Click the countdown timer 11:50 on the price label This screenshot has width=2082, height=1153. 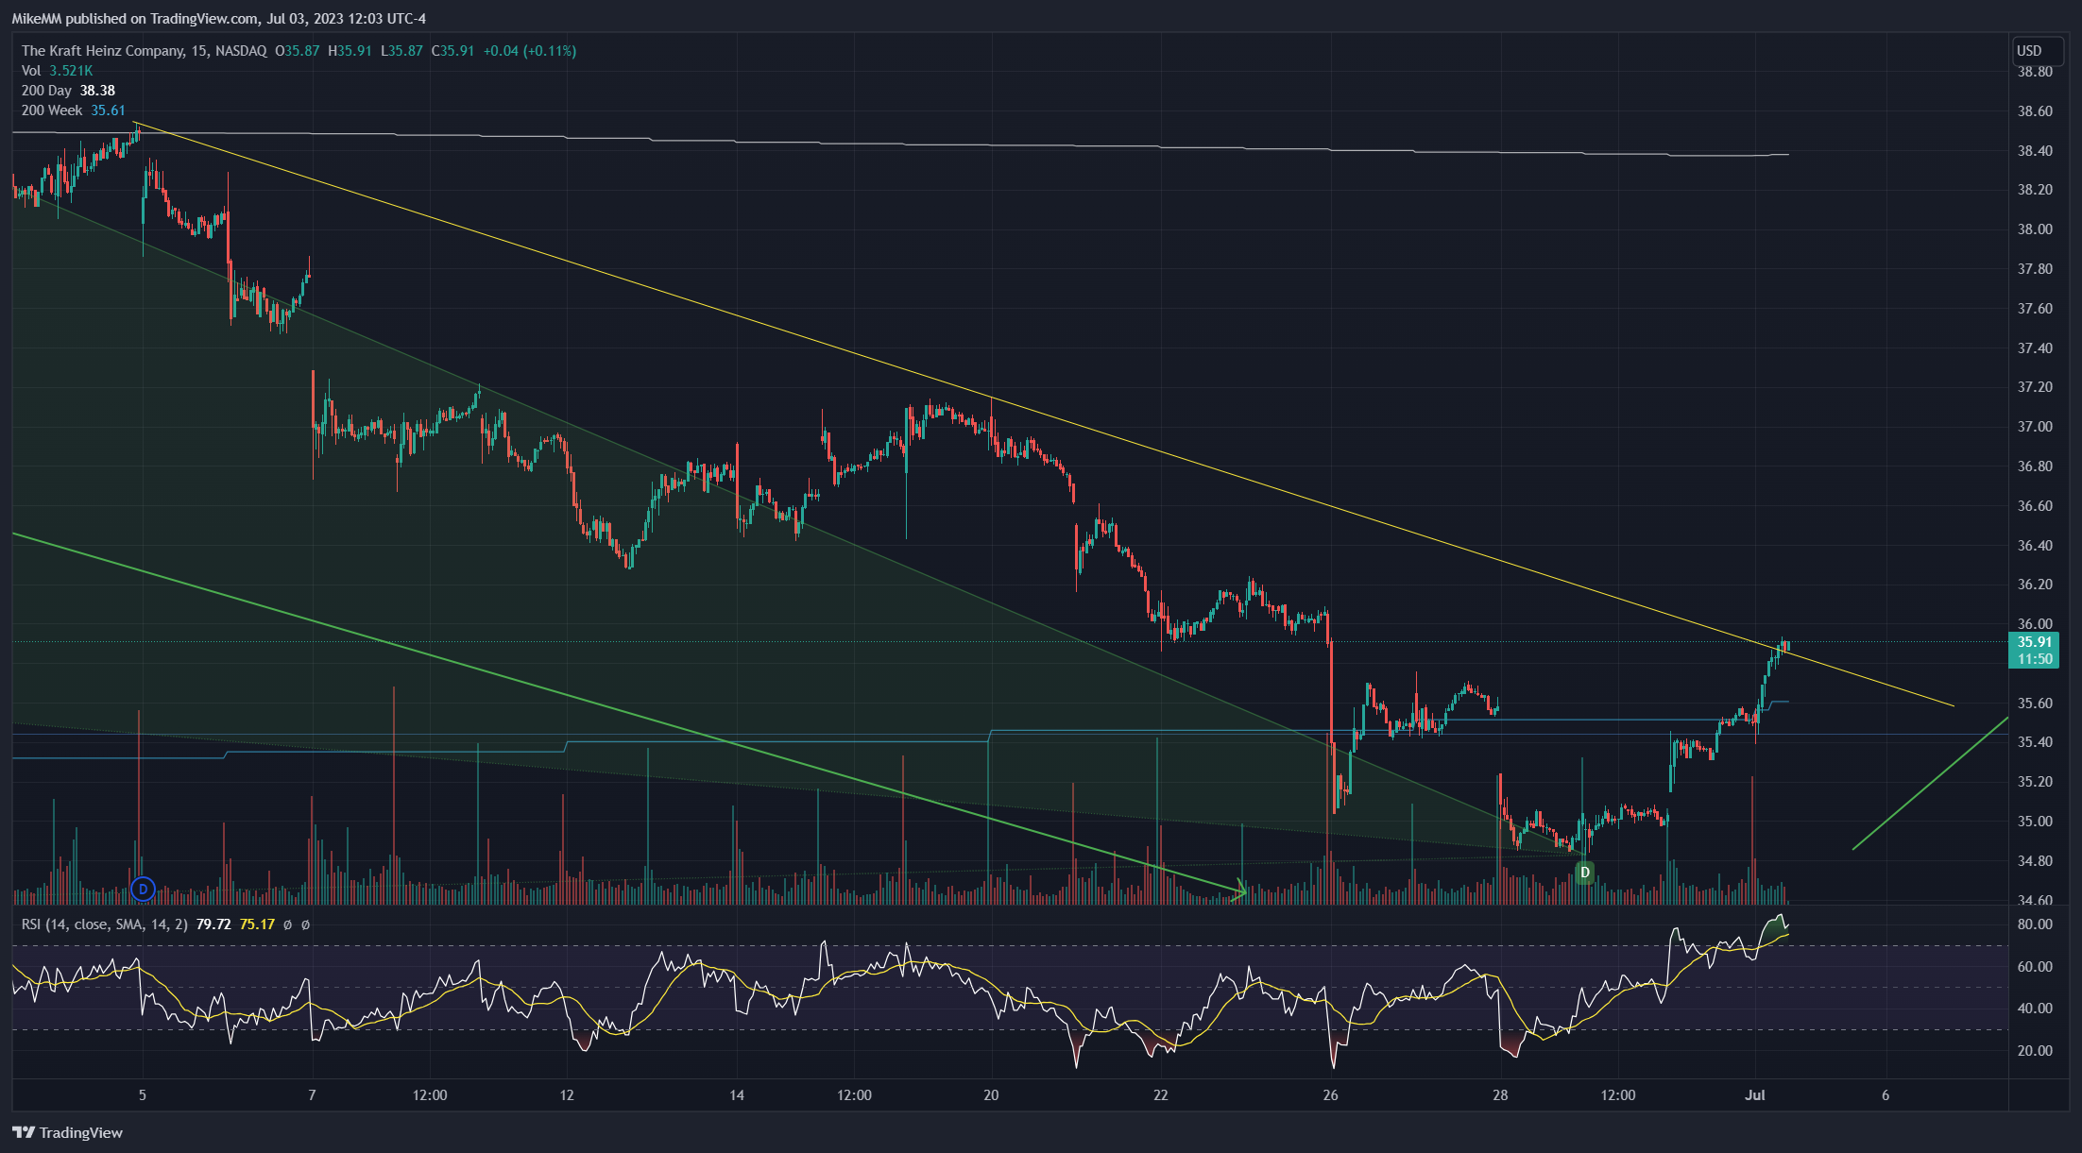coord(2034,659)
